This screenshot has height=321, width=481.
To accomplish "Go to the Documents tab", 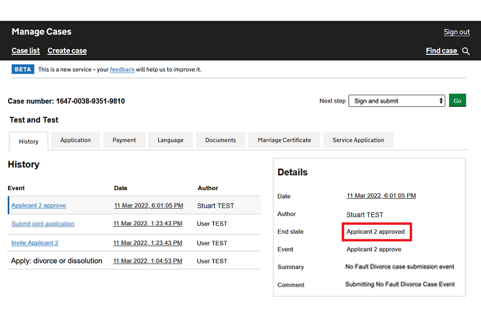I will coord(220,140).
